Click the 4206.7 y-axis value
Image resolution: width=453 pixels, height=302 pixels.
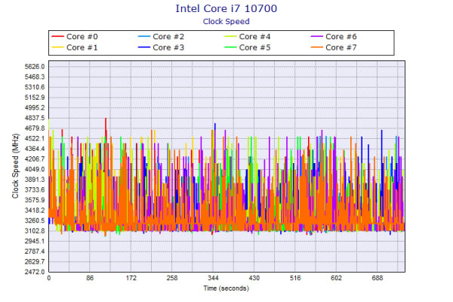pos(35,159)
